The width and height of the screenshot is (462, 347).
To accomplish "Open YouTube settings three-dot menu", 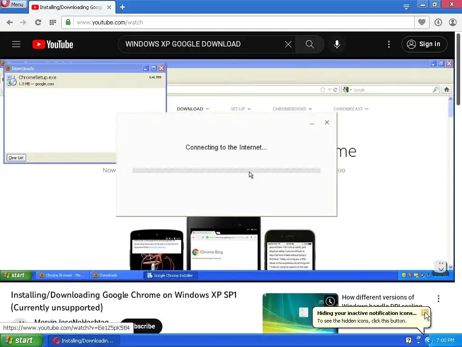I will pyautogui.click(x=389, y=44).
